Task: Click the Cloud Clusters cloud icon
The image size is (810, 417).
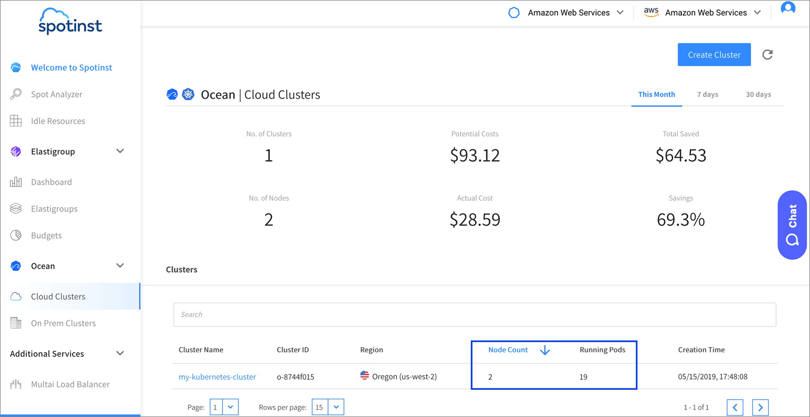Action: 16,296
